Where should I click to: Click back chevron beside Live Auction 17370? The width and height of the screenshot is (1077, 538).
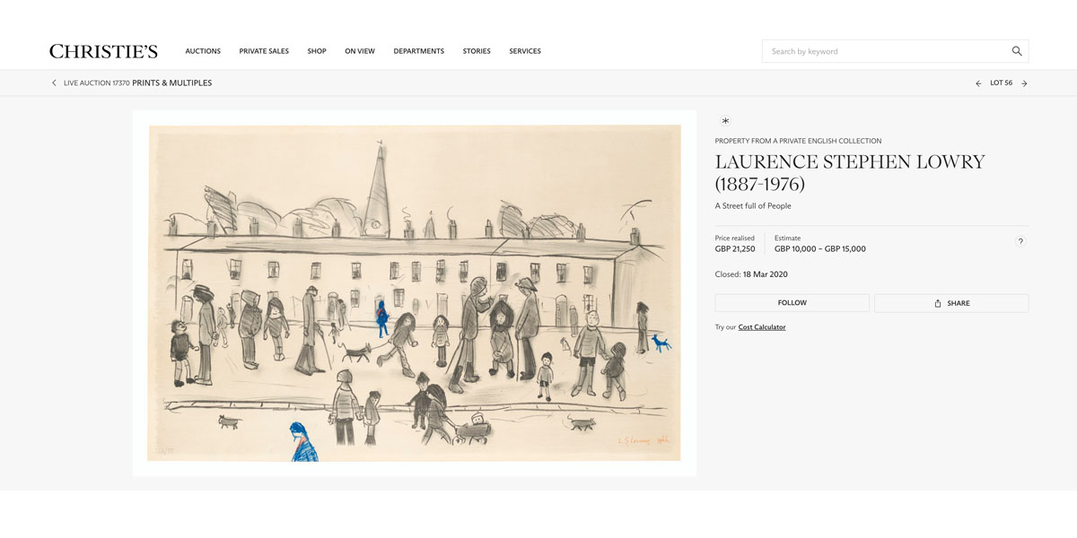[x=54, y=83]
